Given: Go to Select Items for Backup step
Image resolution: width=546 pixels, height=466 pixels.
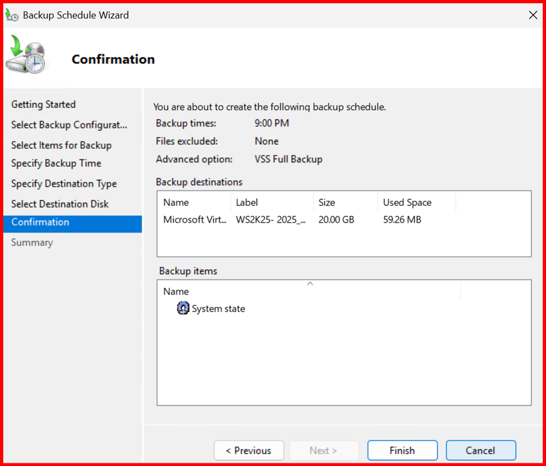Looking at the screenshot, I should (61, 145).
